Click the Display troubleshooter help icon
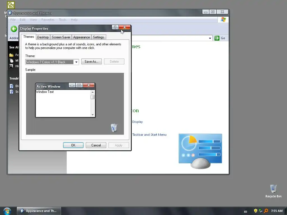 11,86
